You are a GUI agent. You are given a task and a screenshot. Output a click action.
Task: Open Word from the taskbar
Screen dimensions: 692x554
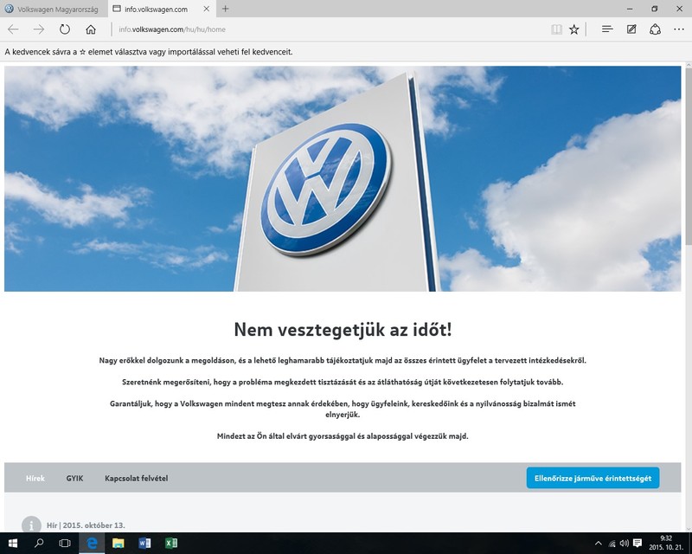(144, 543)
